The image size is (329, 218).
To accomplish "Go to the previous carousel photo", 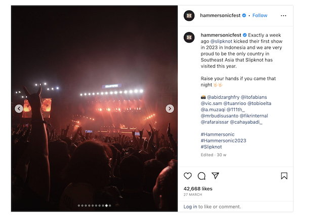I will (19, 108).
